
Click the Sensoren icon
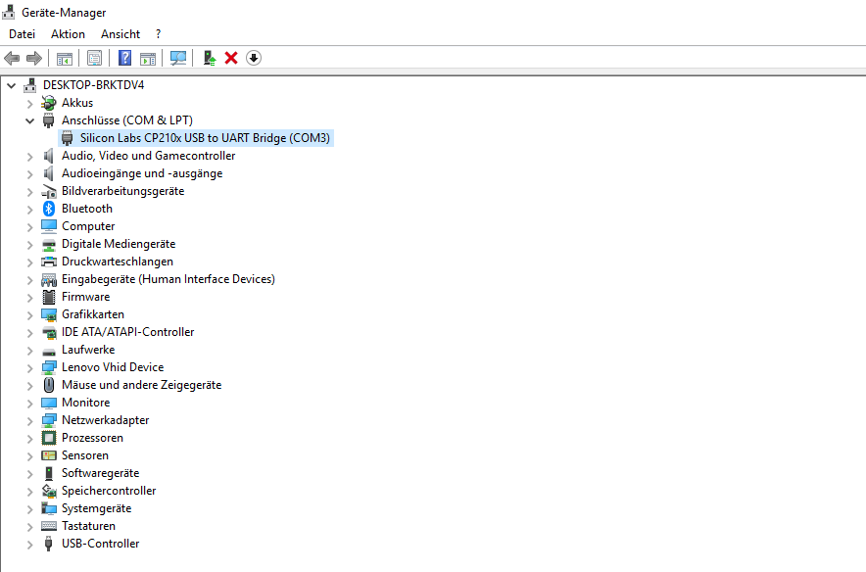pos(49,455)
